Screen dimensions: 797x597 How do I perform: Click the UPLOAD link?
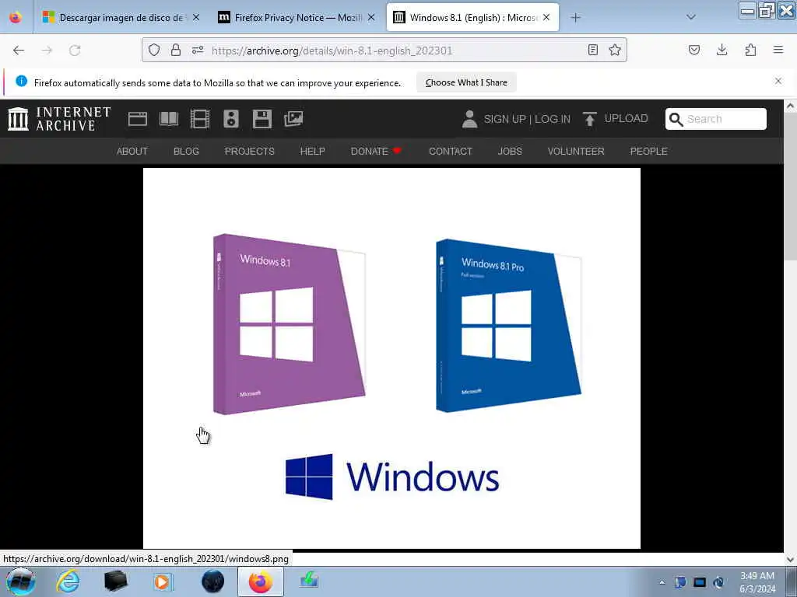pos(626,118)
